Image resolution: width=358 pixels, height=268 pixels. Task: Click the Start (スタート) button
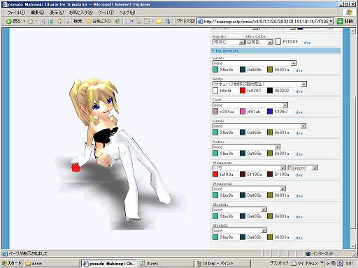[11, 263]
